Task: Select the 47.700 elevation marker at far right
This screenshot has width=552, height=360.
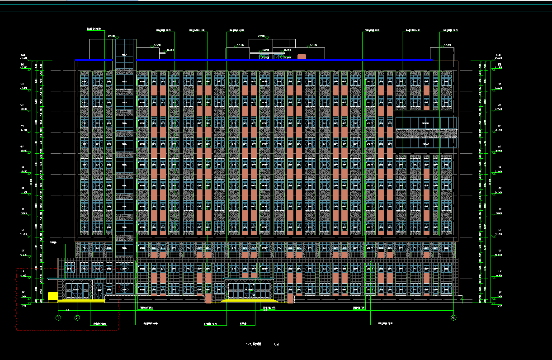Action: [x=447, y=45]
